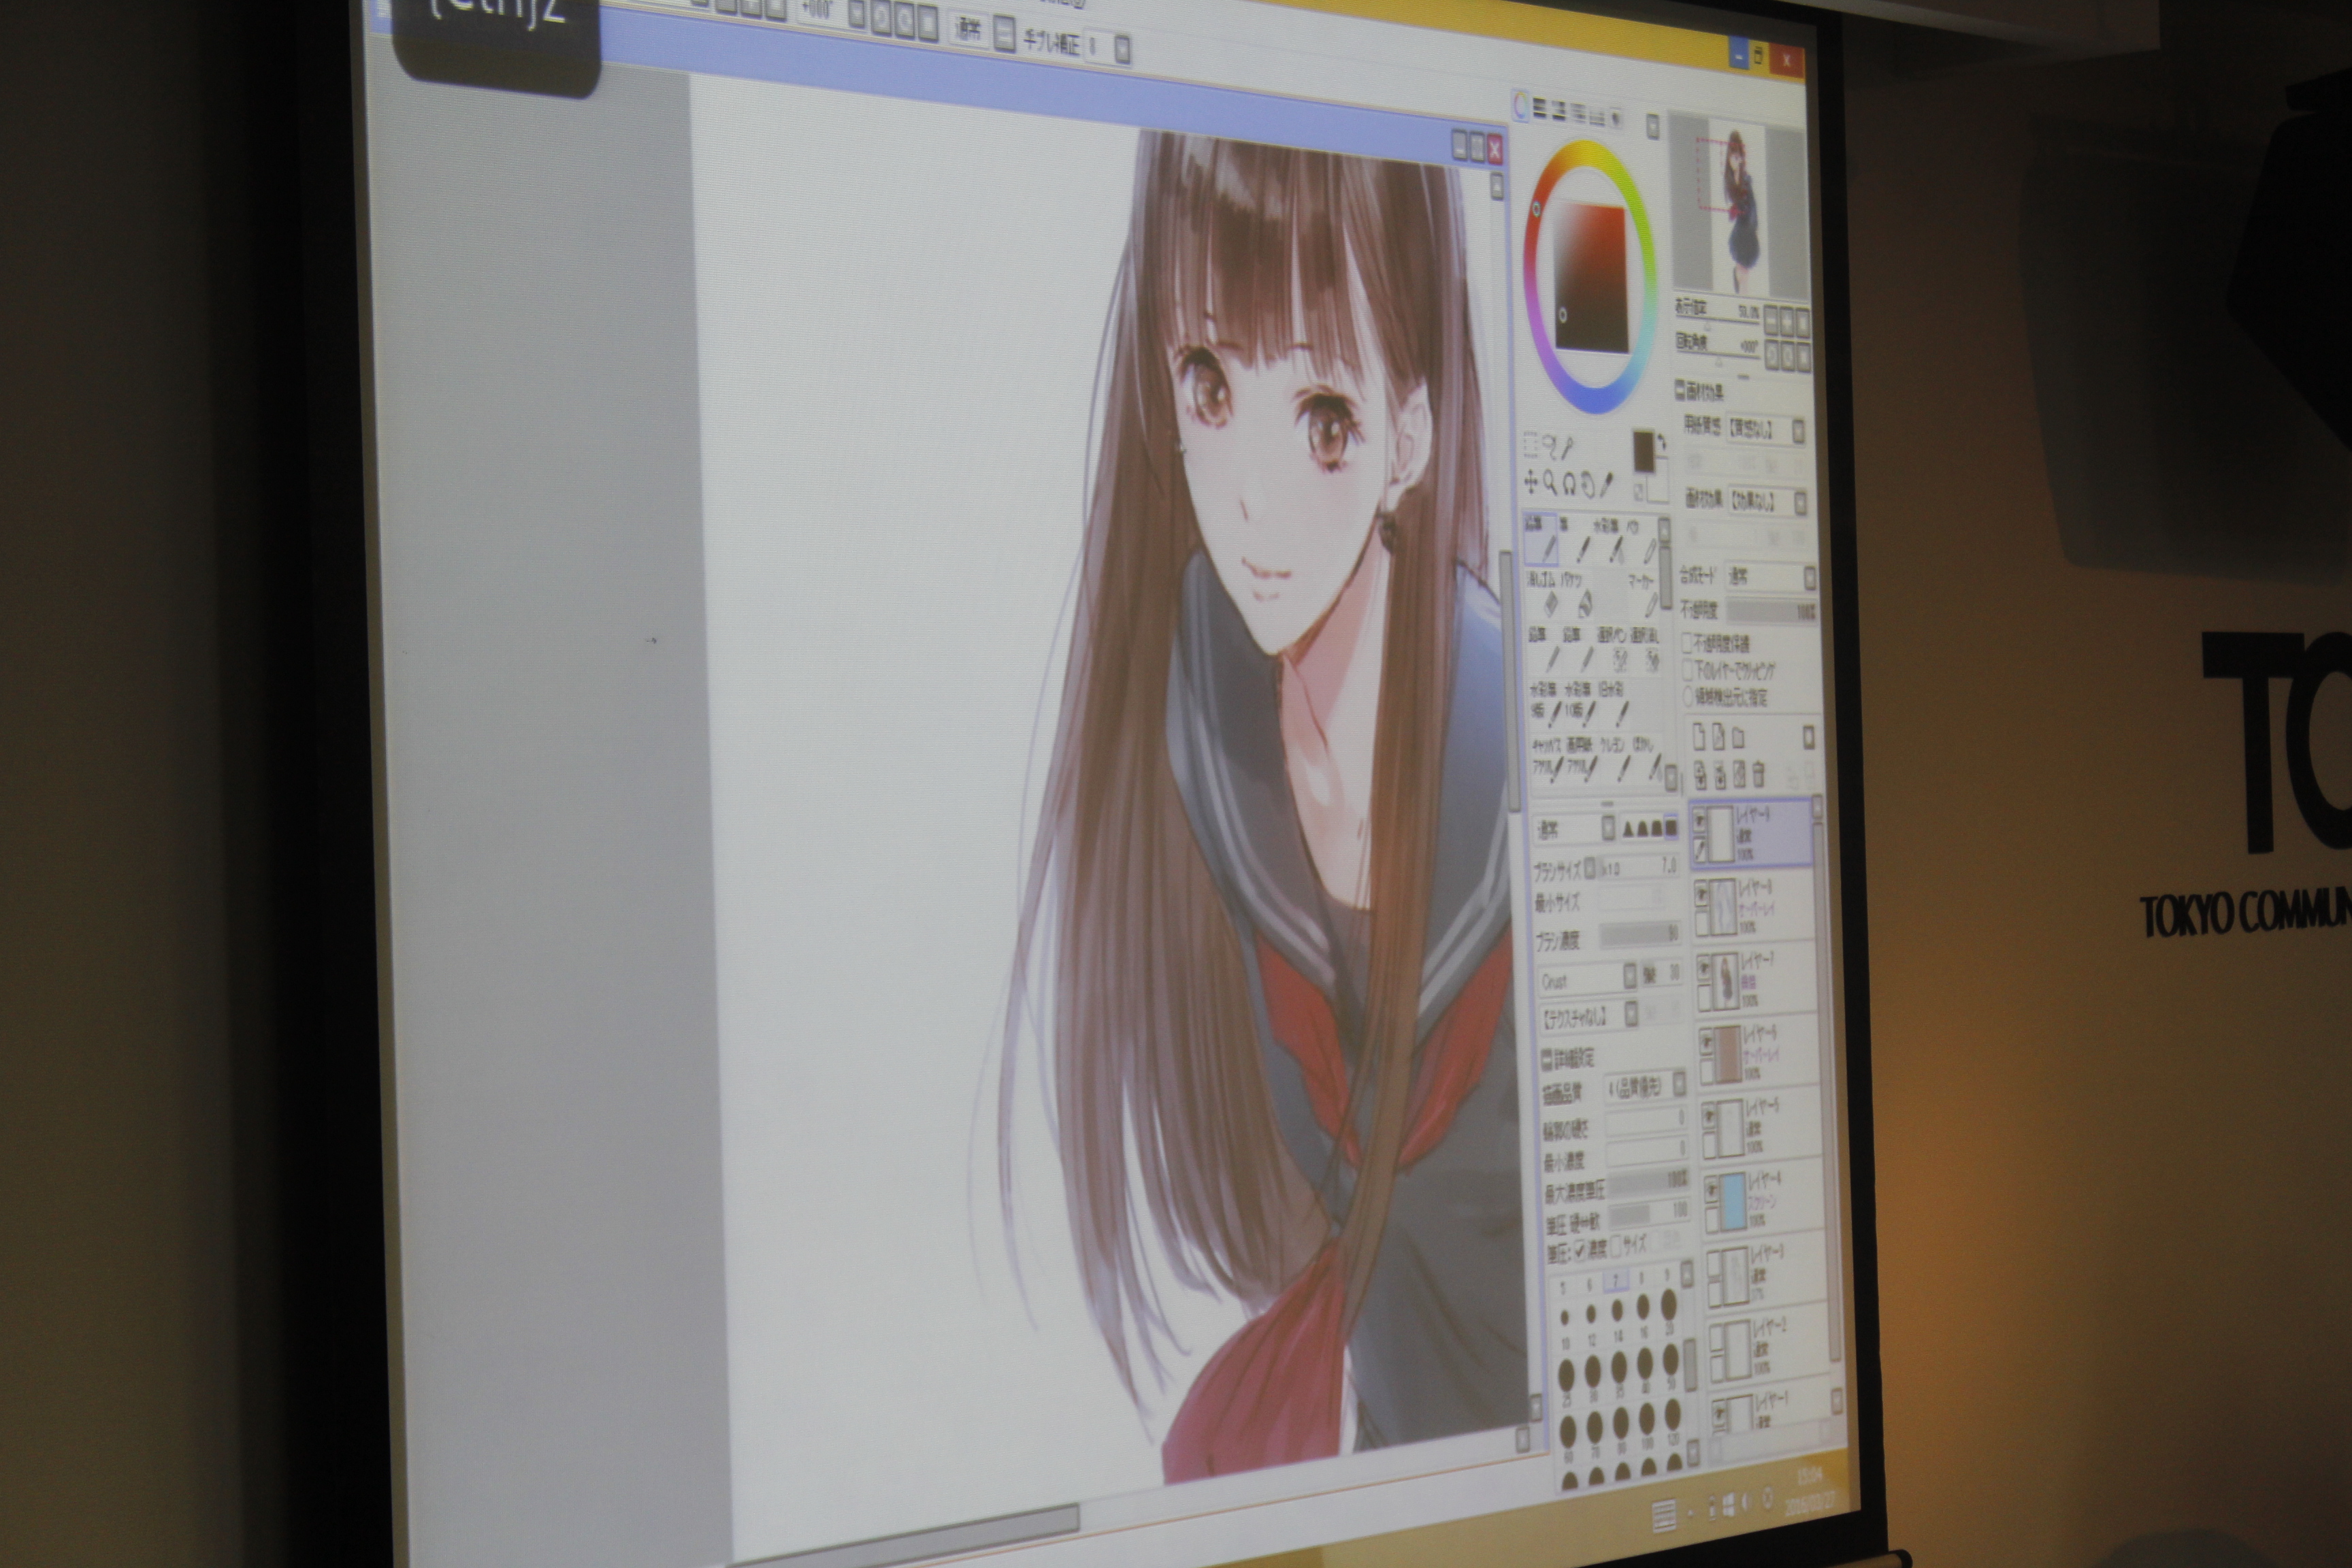Click the dark brown foreground color swatch
The width and height of the screenshot is (2352, 1568).
click(1645, 452)
